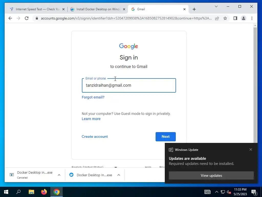262x197 pixels.
Task: Open File Explorer from taskbar
Action: 31,192
